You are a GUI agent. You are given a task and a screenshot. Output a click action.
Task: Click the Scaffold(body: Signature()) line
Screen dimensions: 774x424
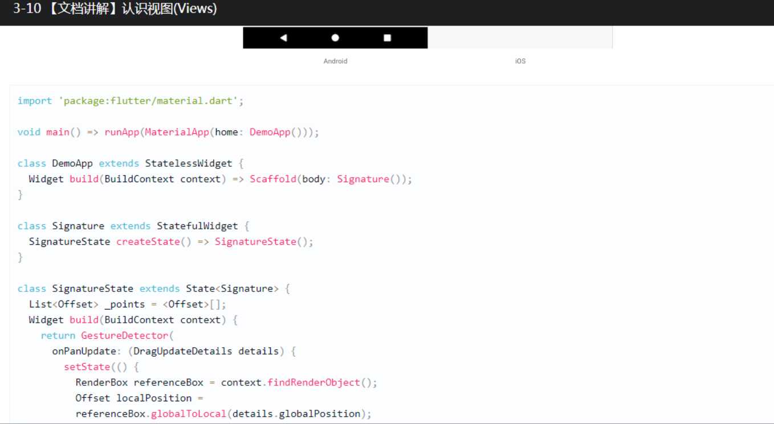(x=220, y=179)
